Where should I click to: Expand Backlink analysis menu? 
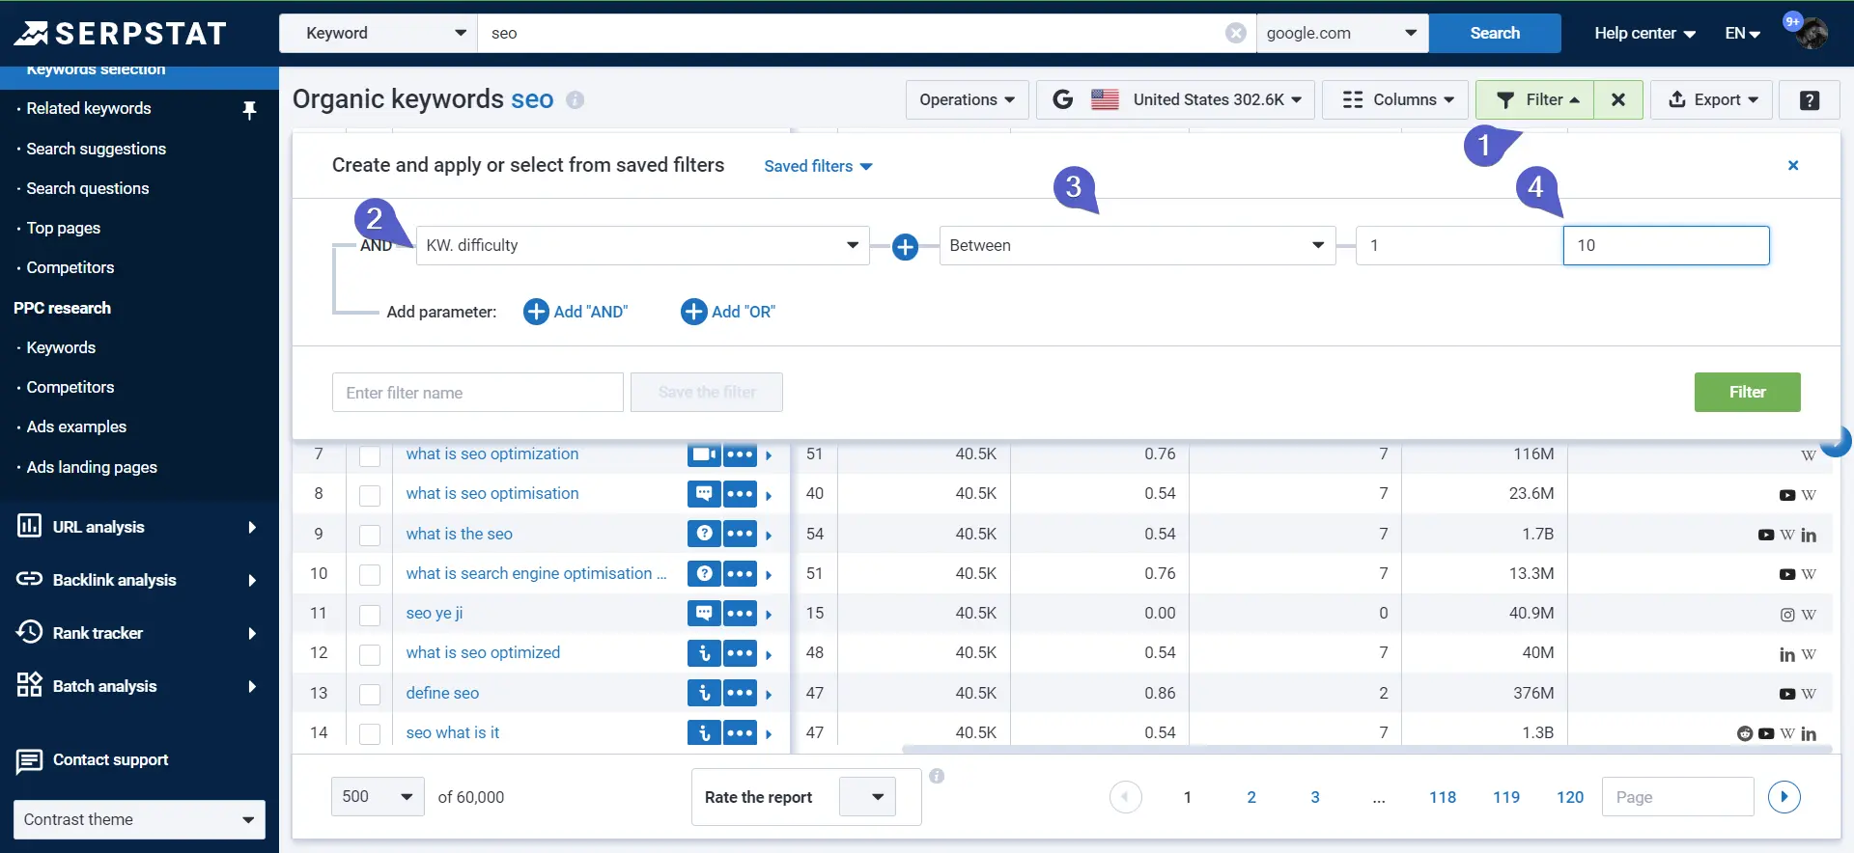[x=139, y=580]
